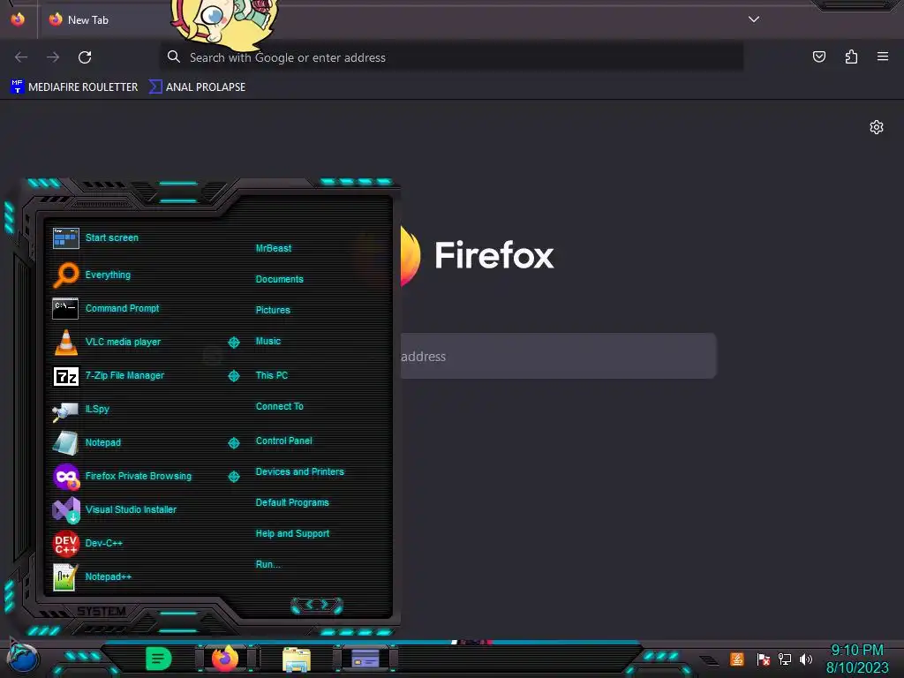Open MrBeast user folder
This screenshot has height=678, width=904.
tap(274, 248)
